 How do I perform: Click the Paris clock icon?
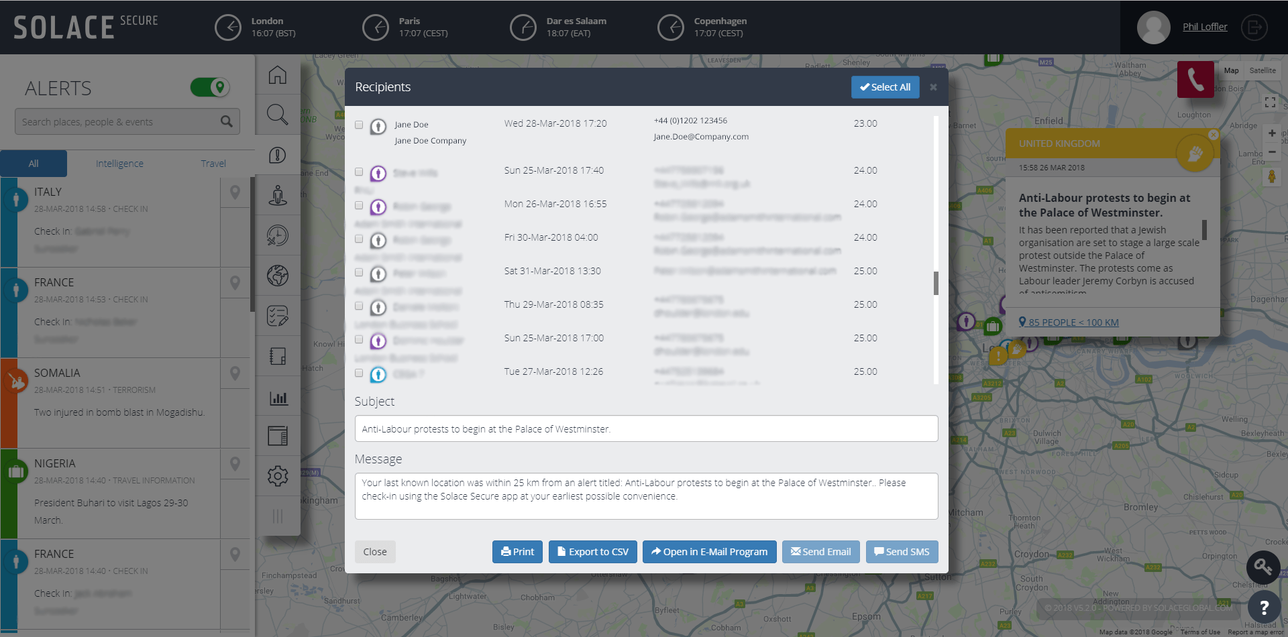click(x=376, y=27)
